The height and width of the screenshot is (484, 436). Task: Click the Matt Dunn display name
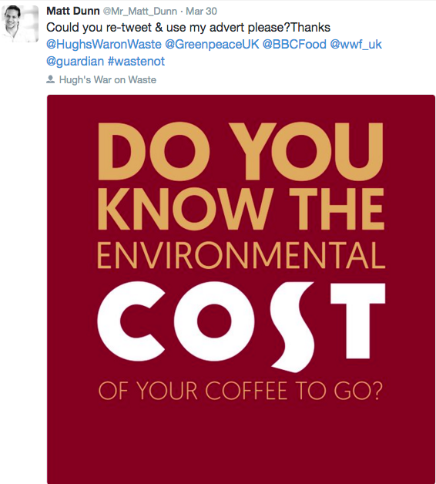click(x=73, y=11)
